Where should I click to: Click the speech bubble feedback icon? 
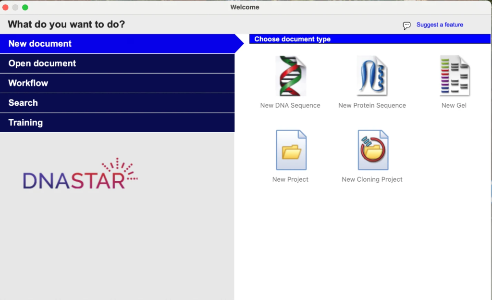(x=406, y=25)
